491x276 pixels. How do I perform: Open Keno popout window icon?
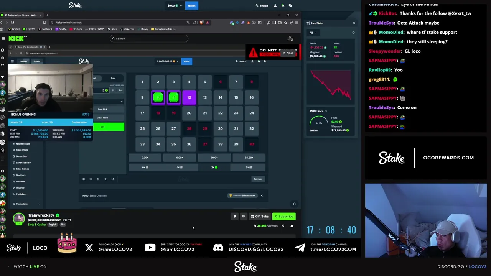click(113, 179)
